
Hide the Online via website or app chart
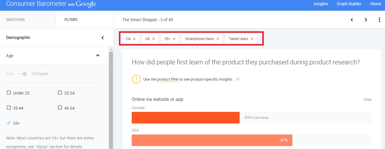pyautogui.click(x=368, y=99)
